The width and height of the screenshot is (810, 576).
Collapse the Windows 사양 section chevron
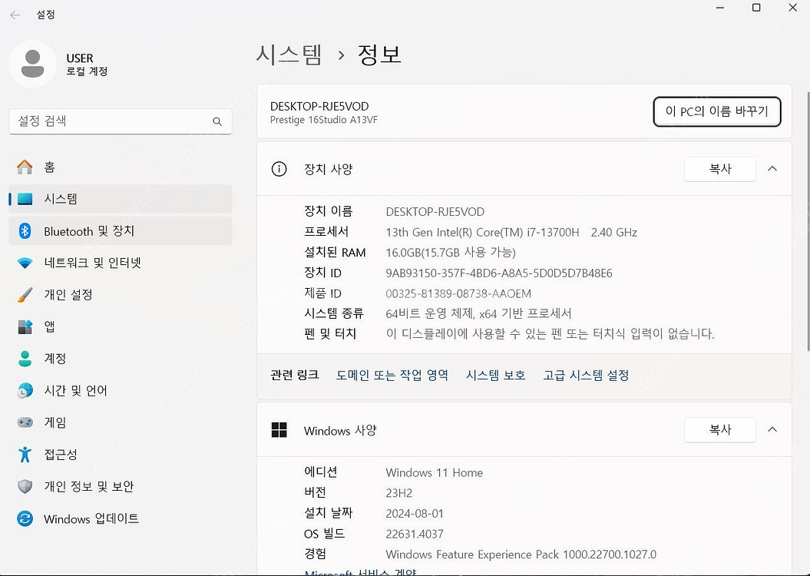pos(772,430)
